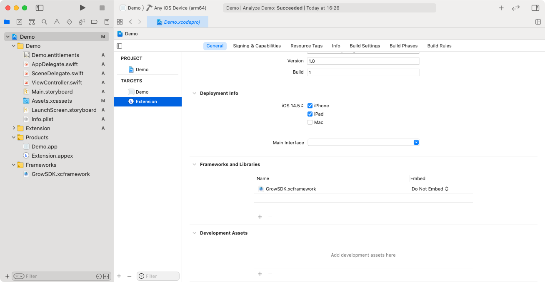Go back in editor history
The image size is (545, 282).
pyautogui.click(x=130, y=22)
